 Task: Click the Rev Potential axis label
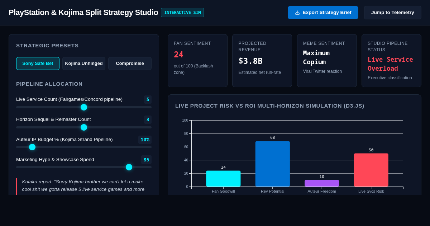point(272,191)
